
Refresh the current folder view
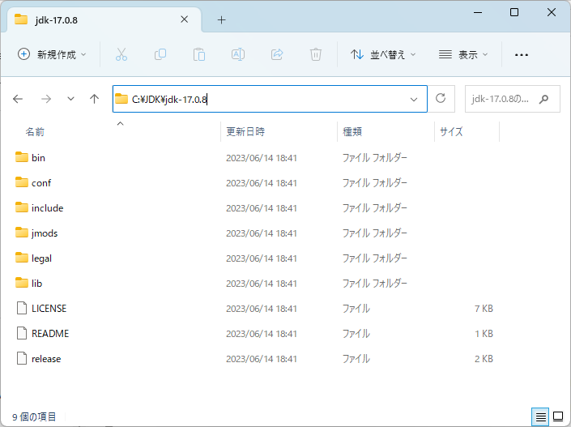(441, 98)
